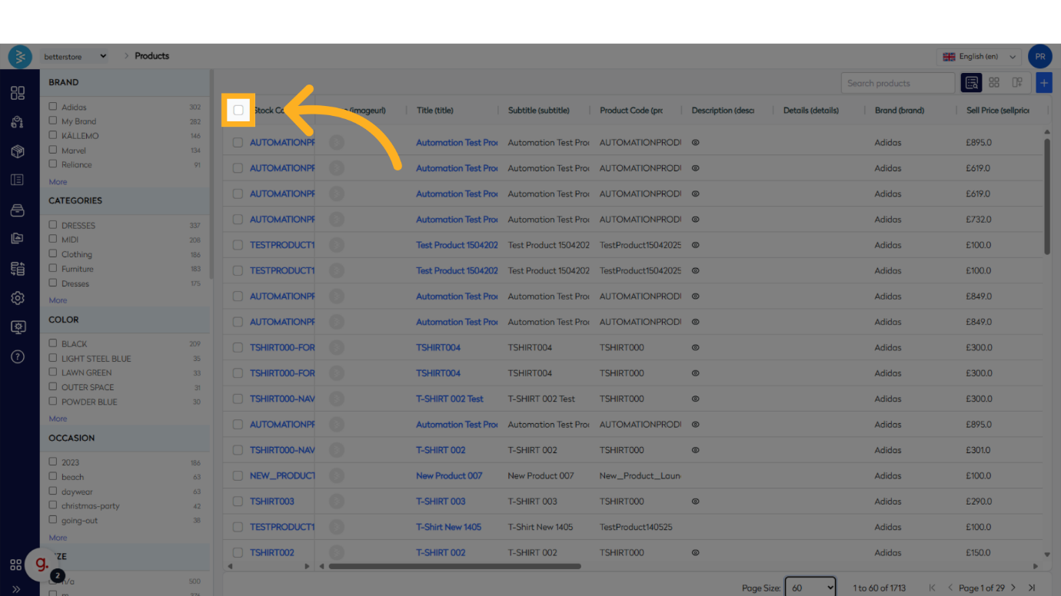Open the English (en) language selector

(x=980, y=57)
